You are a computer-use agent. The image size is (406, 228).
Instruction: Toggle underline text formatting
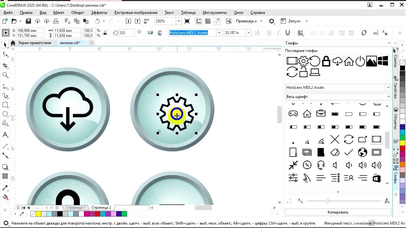pos(288,33)
